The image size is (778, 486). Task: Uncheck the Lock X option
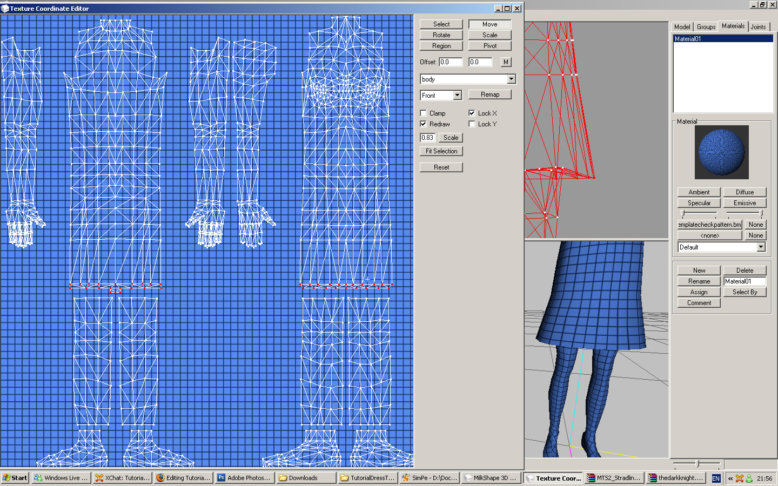[x=472, y=113]
